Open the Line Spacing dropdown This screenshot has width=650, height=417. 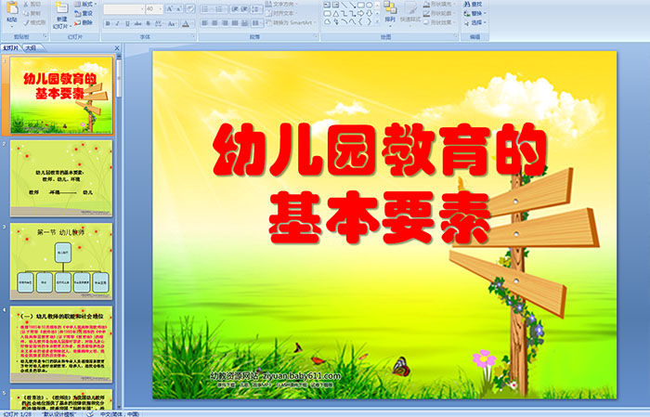pyautogui.click(x=256, y=8)
